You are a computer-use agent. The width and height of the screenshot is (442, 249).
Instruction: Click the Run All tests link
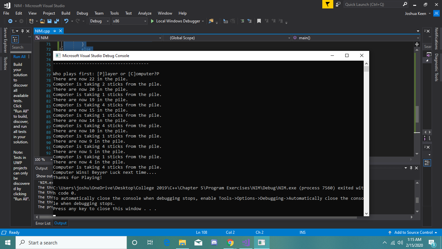[x=20, y=56]
